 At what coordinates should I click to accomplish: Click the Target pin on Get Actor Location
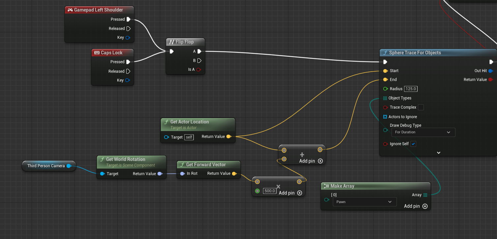click(x=167, y=137)
